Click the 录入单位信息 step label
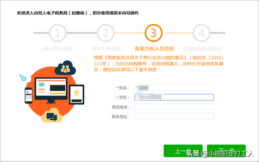259x162 pixels. click(58, 49)
